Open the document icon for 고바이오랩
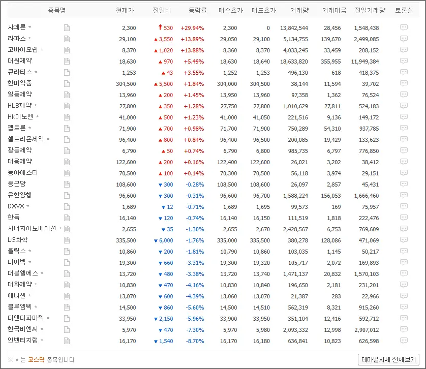426x369 pixels. (x=67, y=50)
